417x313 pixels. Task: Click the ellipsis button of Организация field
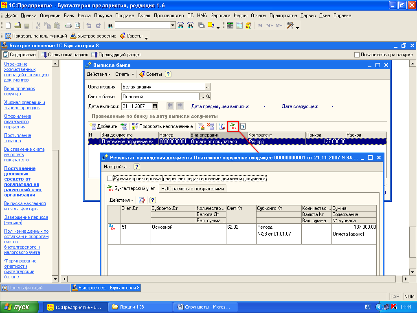tap(208, 87)
